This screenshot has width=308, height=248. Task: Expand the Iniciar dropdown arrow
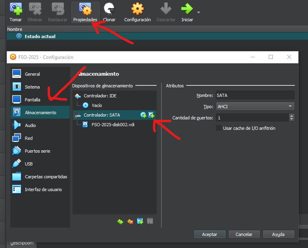(x=198, y=12)
